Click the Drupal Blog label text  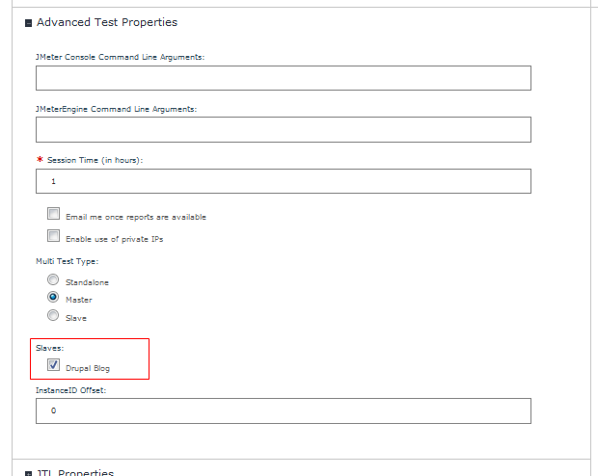88,368
